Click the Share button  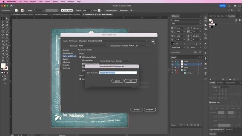222,6
